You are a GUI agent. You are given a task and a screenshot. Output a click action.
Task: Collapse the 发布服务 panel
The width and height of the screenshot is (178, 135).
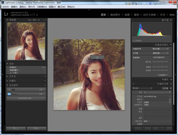(x=7, y=85)
